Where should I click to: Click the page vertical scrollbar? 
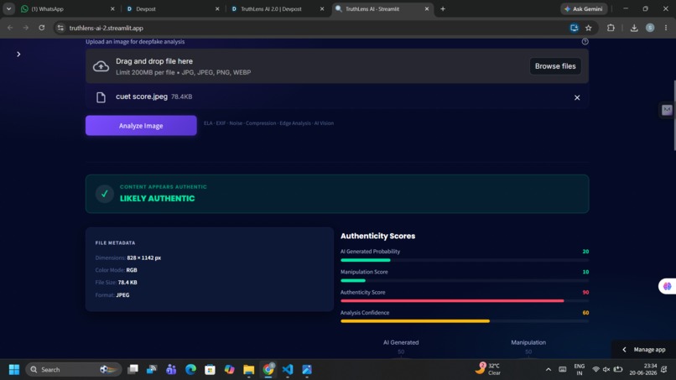click(673, 116)
